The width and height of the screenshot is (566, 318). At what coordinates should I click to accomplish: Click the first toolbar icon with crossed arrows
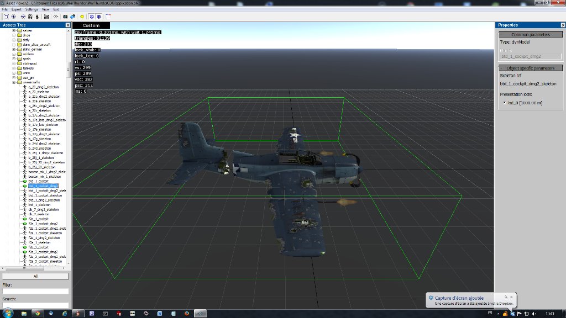tap(7, 17)
